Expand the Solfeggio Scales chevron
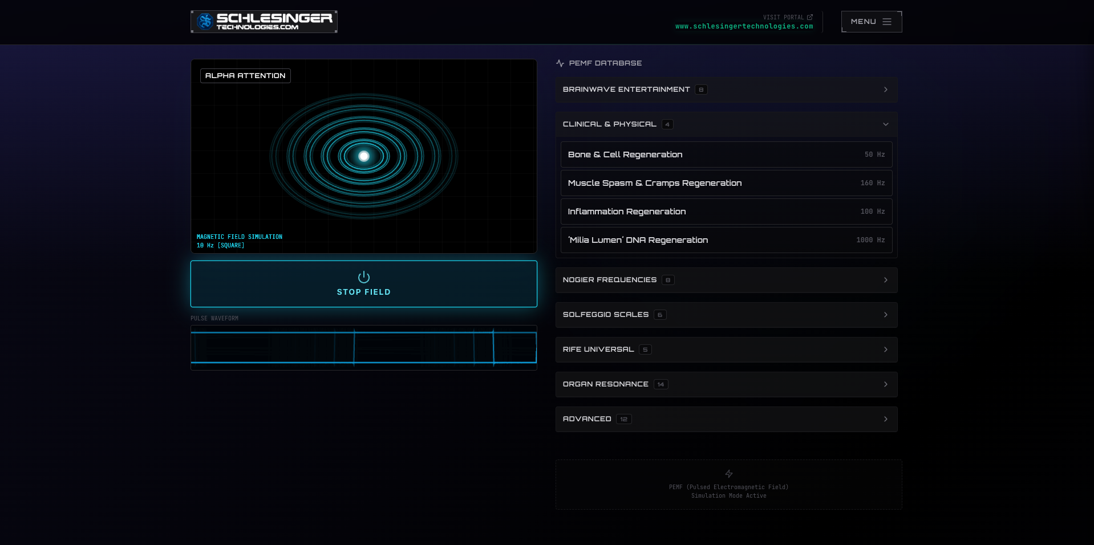 (x=885, y=315)
